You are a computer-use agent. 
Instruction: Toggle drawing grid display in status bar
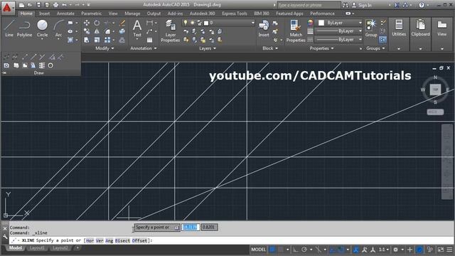[272, 250]
